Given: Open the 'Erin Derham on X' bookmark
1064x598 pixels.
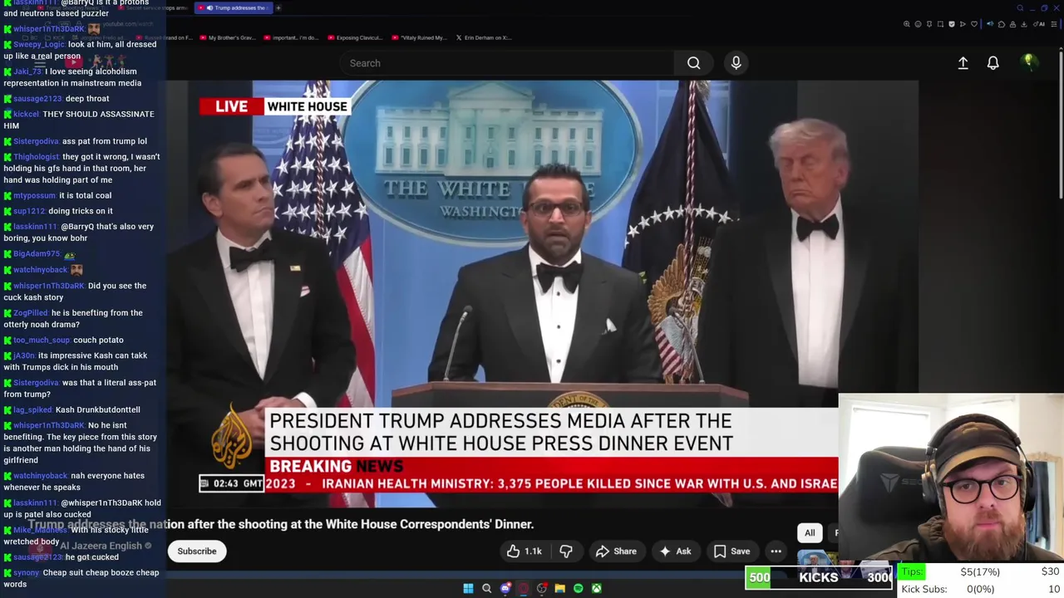Looking at the screenshot, I should pos(484,37).
